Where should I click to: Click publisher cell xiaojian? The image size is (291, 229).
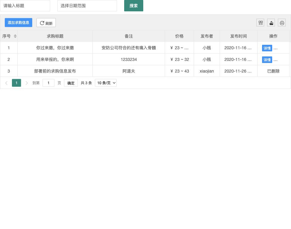[x=207, y=71]
